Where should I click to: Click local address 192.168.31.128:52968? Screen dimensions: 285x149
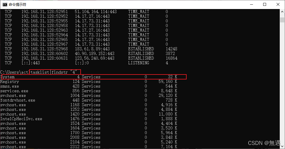click(x=45, y=49)
